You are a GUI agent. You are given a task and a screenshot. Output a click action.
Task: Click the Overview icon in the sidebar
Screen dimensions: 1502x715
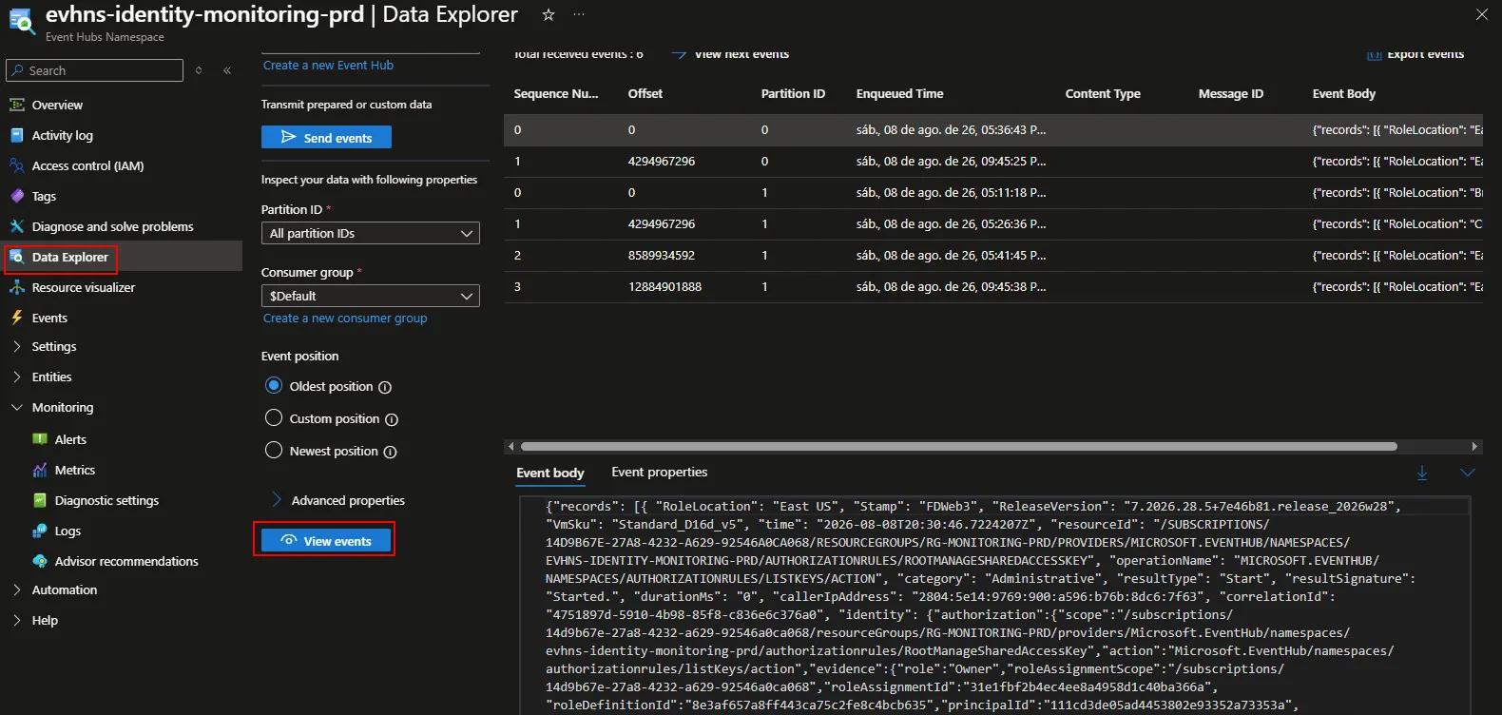pyautogui.click(x=16, y=105)
